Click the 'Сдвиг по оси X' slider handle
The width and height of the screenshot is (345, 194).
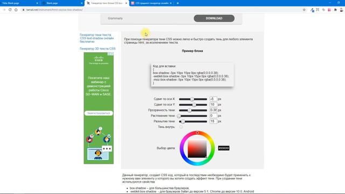point(192,99)
